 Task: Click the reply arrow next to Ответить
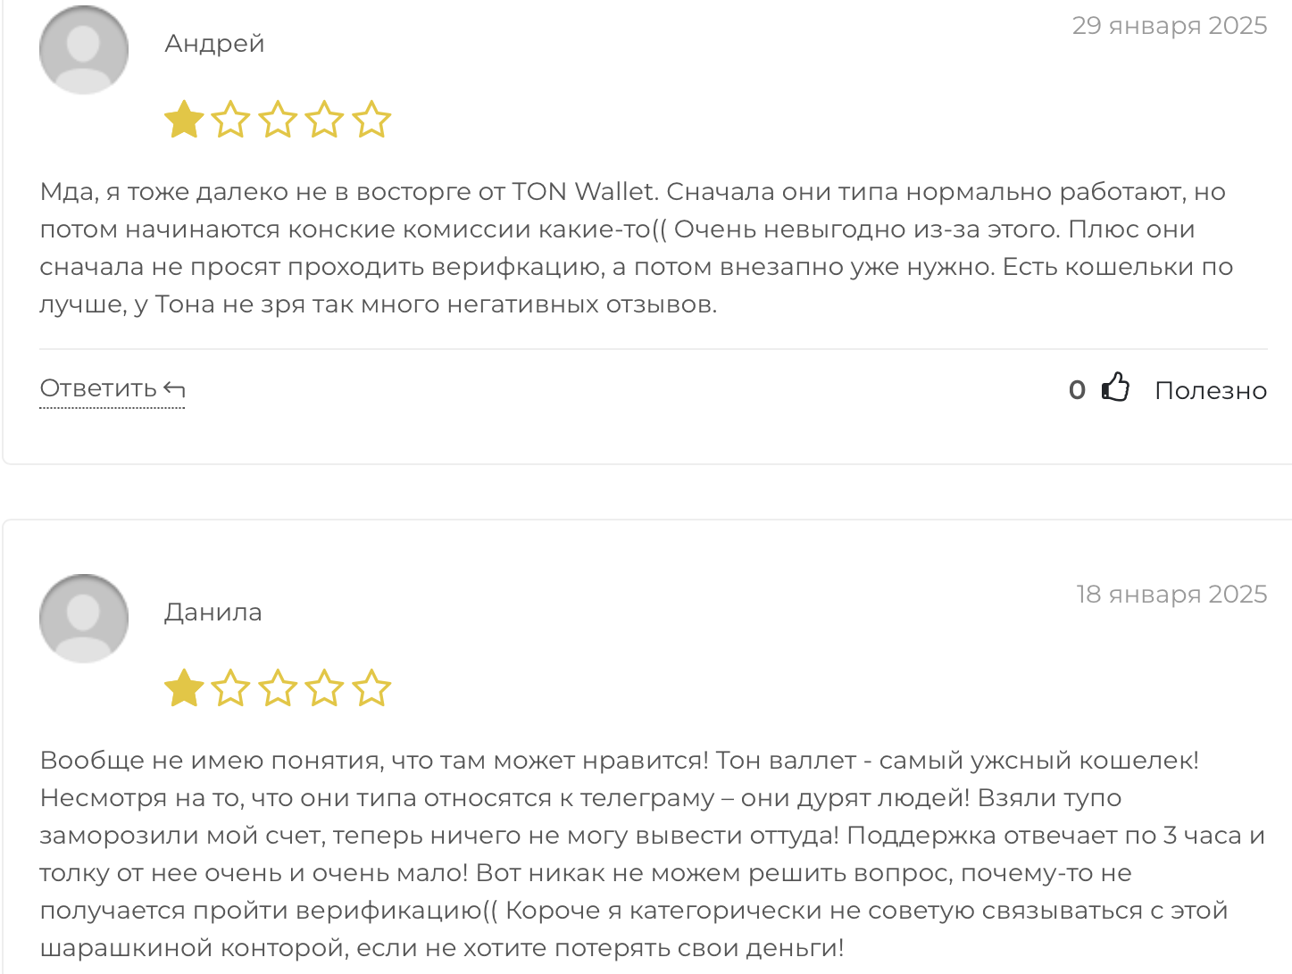[x=175, y=389]
